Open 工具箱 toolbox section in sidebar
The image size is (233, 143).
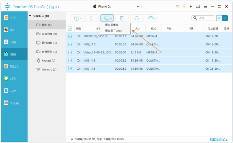(14, 103)
